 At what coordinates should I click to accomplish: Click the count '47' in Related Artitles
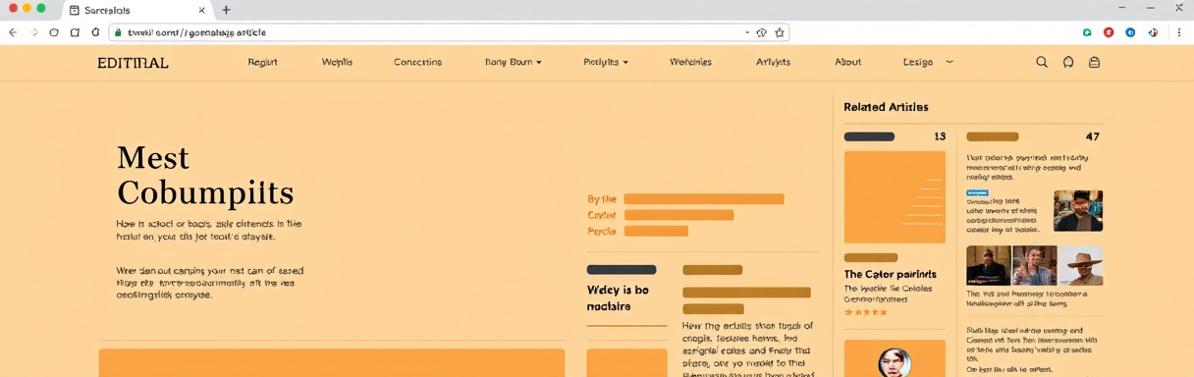1092,136
